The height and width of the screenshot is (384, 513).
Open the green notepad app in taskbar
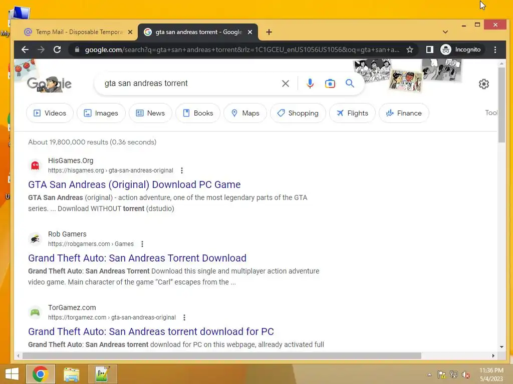click(x=102, y=374)
